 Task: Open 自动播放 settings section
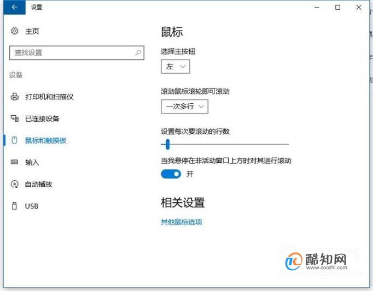(x=38, y=184)
